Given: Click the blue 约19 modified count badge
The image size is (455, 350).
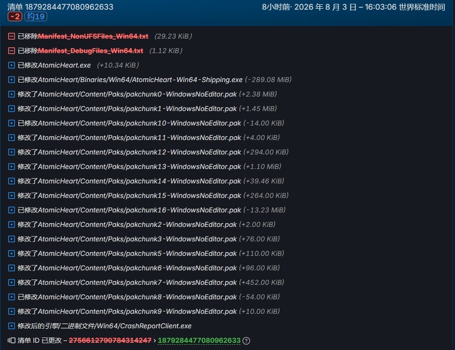Looking at the screenshot, I should pyautogui.click(x=36, y=16).
